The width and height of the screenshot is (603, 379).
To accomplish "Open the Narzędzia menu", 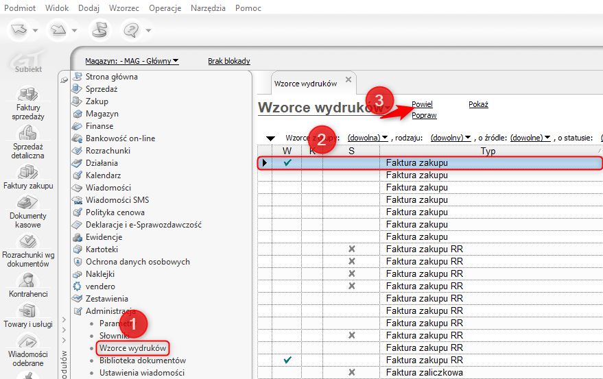I will click(208, 8).
